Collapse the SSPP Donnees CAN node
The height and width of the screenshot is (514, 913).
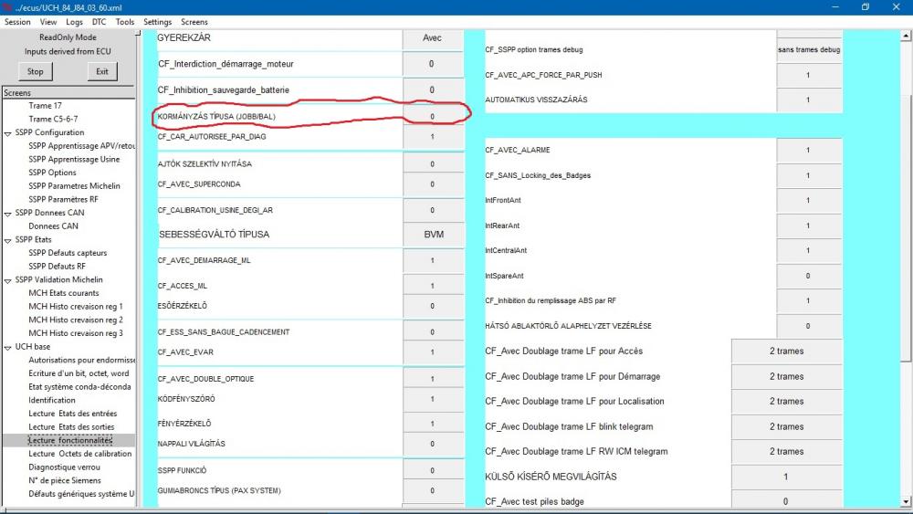tap(8, 214)
